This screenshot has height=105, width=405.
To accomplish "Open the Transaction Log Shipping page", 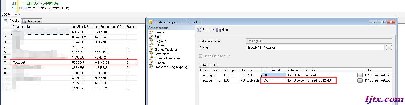I will tap(171, 67).
